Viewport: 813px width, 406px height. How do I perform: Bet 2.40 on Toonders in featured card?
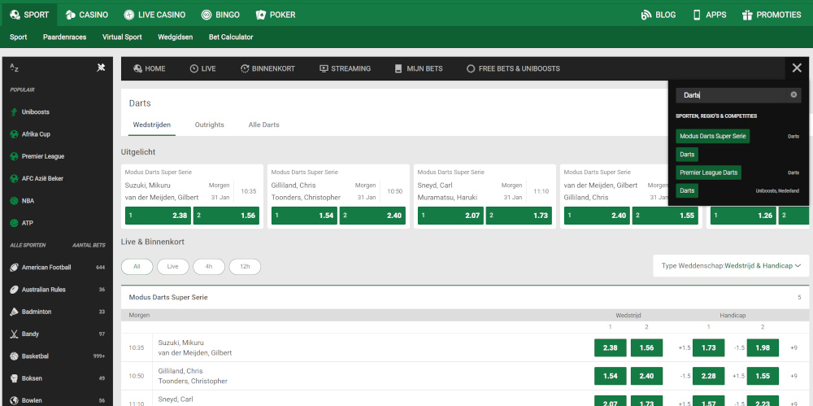tap(373, 216)
